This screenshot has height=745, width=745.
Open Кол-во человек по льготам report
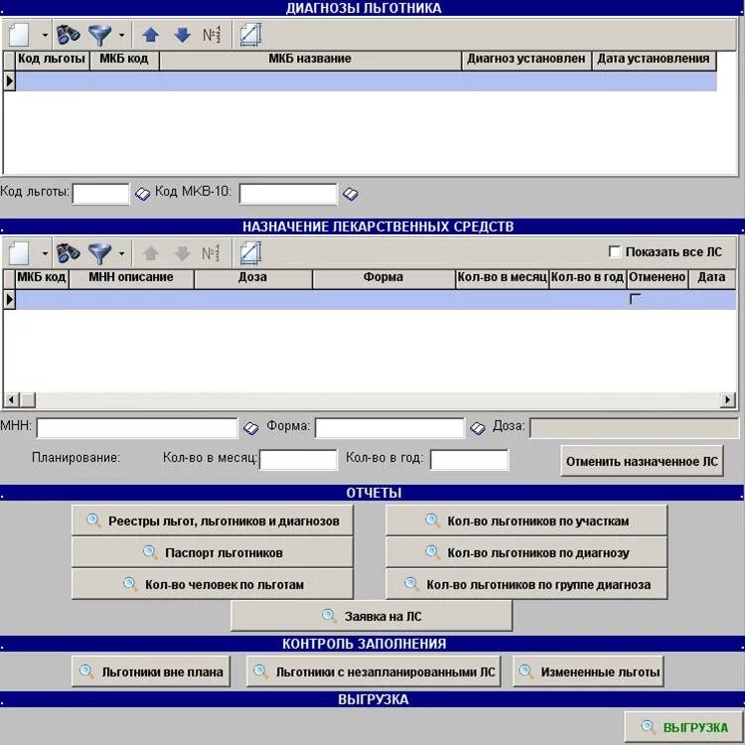coord(213,584)
